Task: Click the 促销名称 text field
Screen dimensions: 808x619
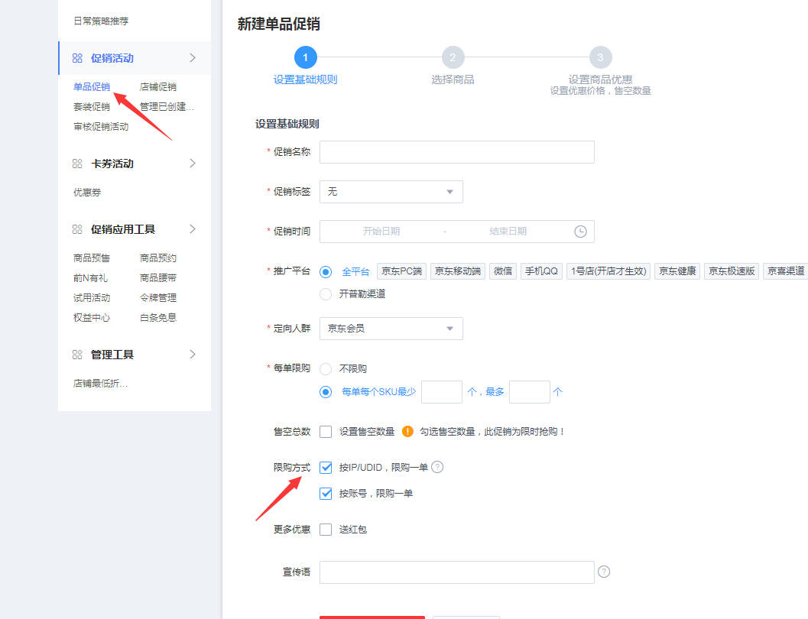Action: [456, 152]
